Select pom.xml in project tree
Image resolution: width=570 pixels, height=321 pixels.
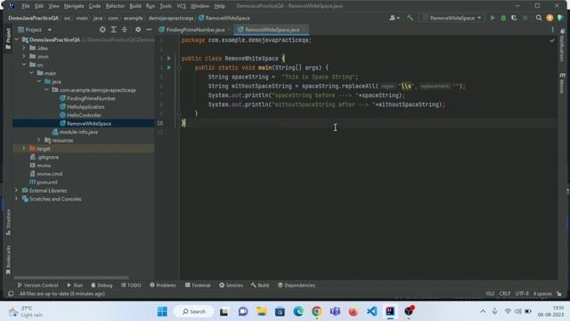click(47, 182)
